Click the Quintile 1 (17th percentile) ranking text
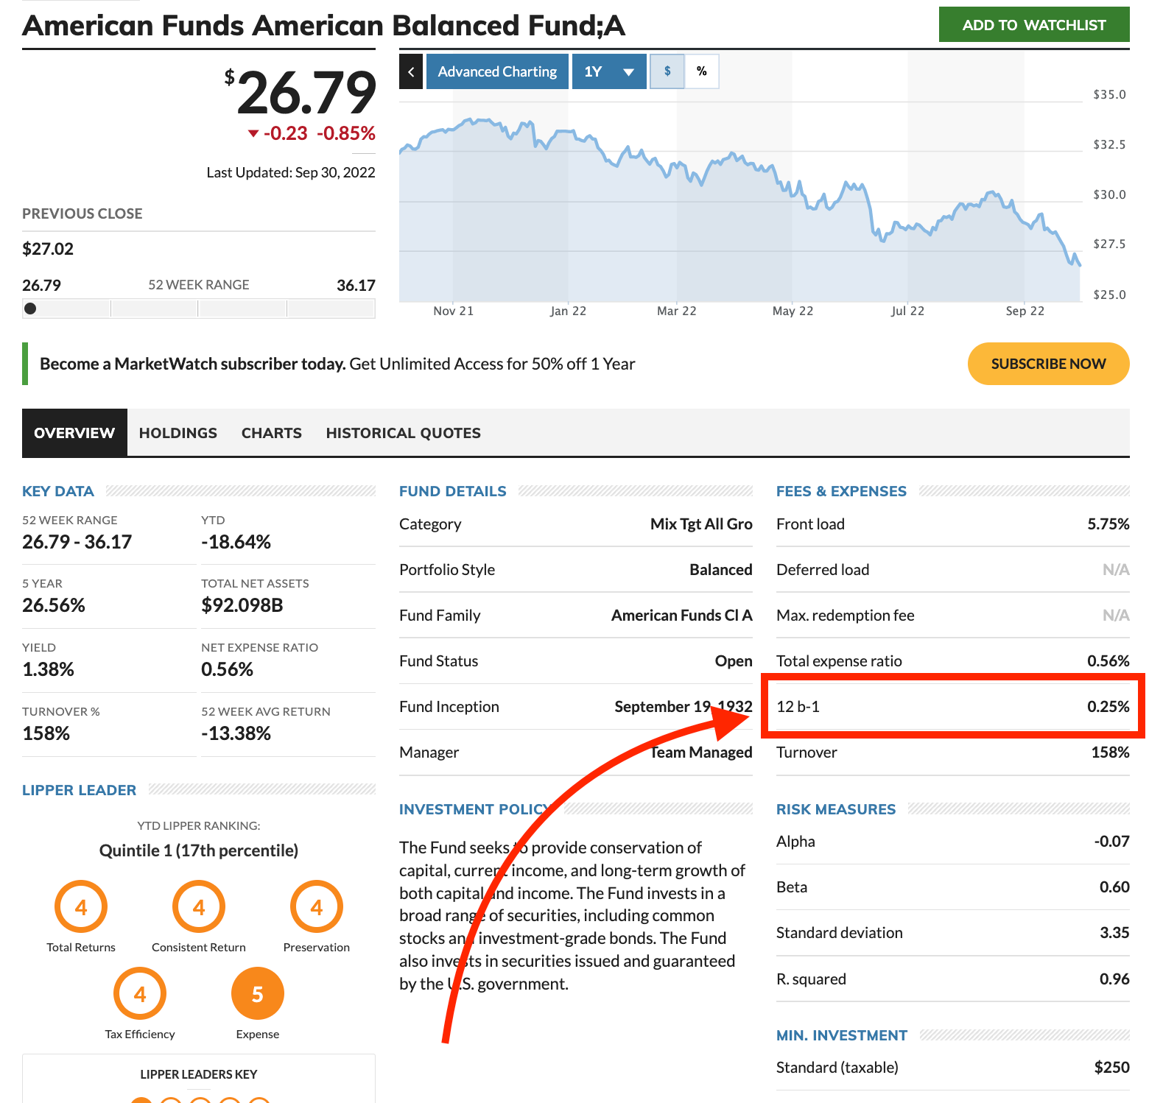Viewport: 1149px width, 1103px height. pyautogui.click(x=199, y=850)
